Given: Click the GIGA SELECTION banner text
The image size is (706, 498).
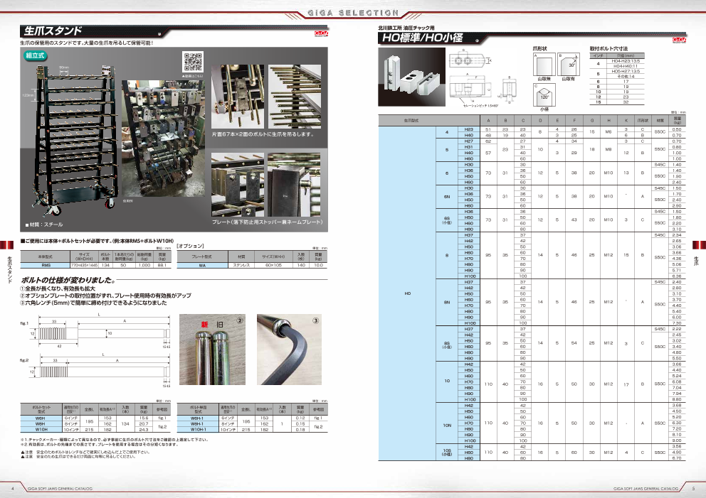Looking at the screenshot, I should (353, 13).
